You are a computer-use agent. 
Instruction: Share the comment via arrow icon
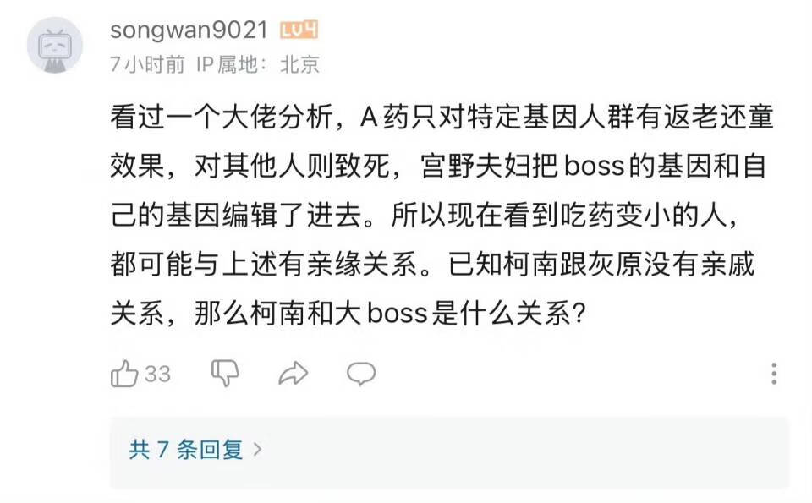(x=294, y=373)
